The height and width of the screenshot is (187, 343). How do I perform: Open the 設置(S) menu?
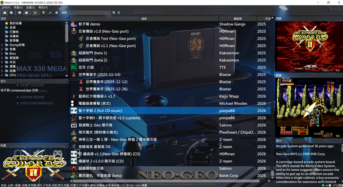(x=30, y=7)
